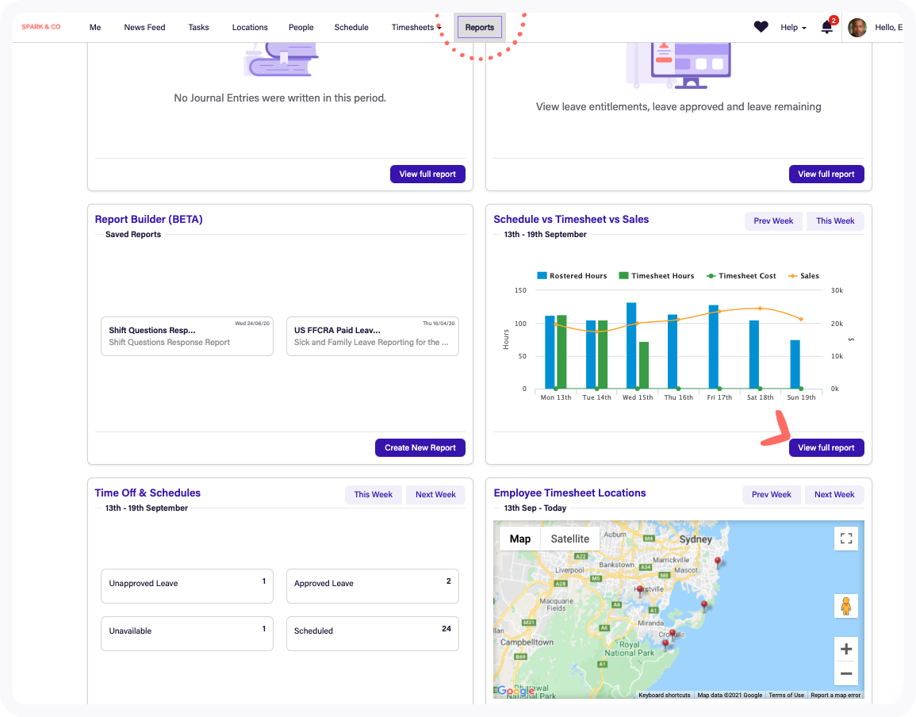Toggle Sales line in chart legend
The image size is (916, 717).
pos(803,276)
